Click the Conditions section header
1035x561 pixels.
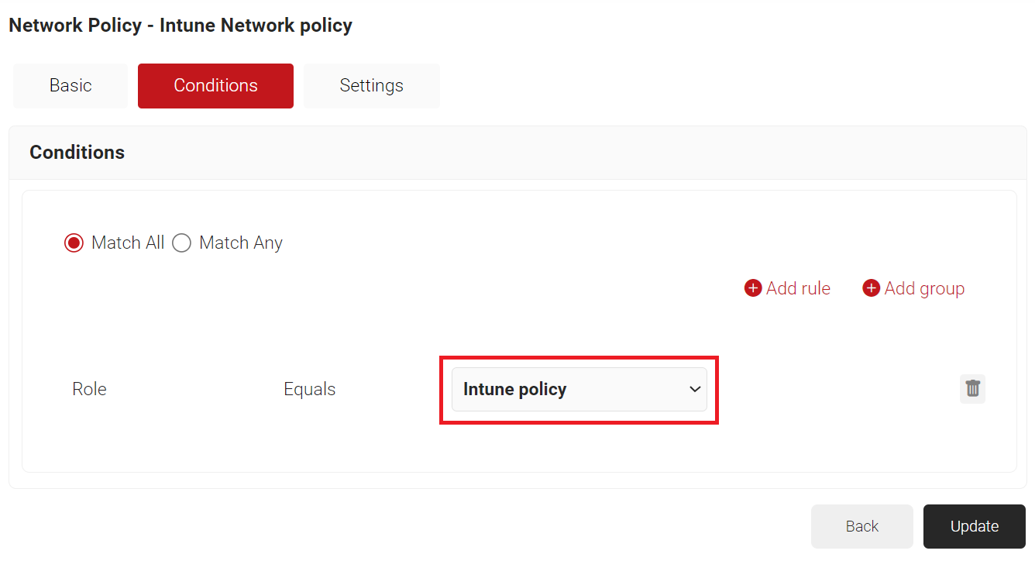(77, 152)
